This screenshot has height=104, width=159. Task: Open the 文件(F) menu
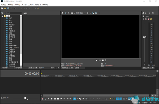click(x=3, y=5)
